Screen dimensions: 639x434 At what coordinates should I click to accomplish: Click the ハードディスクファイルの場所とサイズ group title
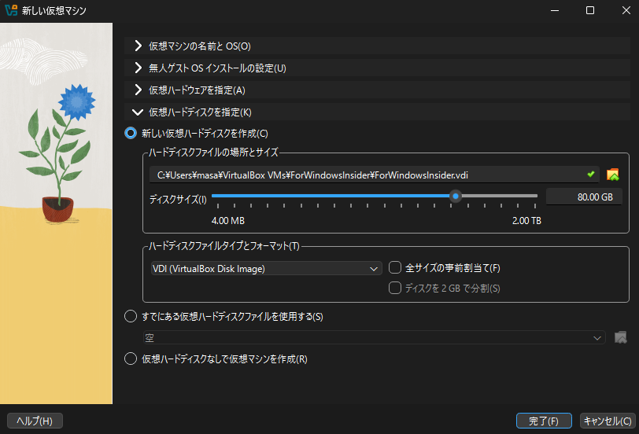point(213,153)
